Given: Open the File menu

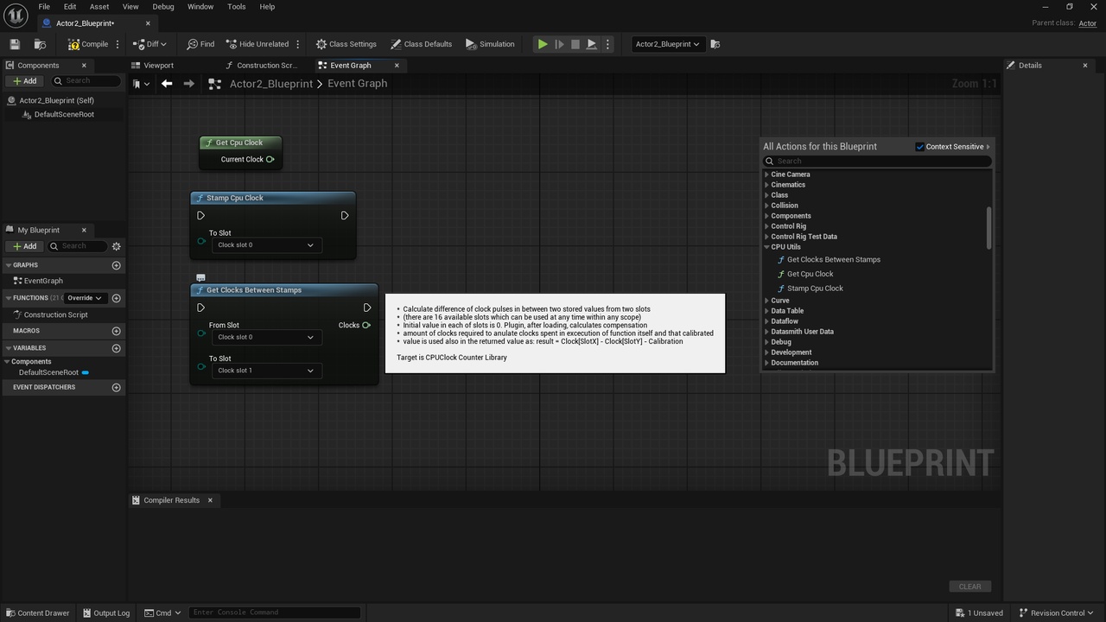Looking at the screenshot, I should coord(44,7).
